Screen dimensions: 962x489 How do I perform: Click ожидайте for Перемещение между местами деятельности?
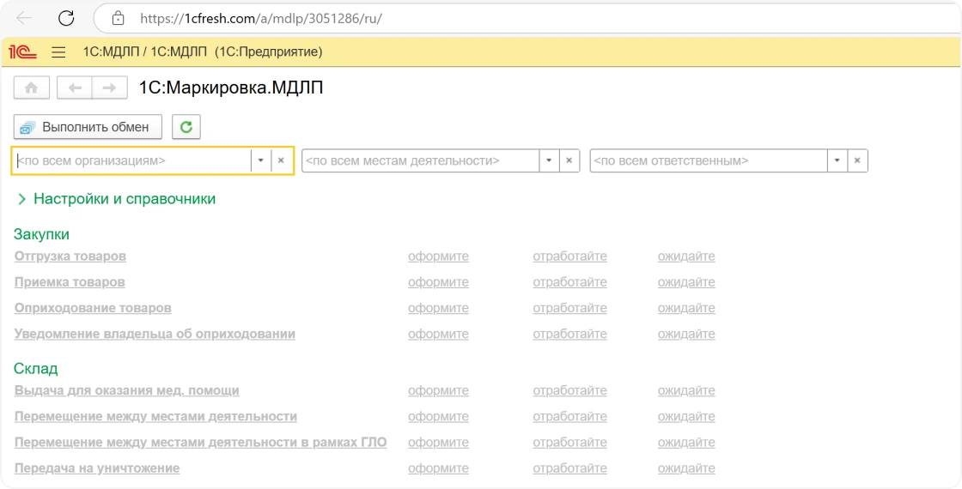pos(686,416)
